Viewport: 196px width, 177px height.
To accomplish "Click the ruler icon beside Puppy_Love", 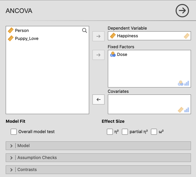I will point(11,38).
